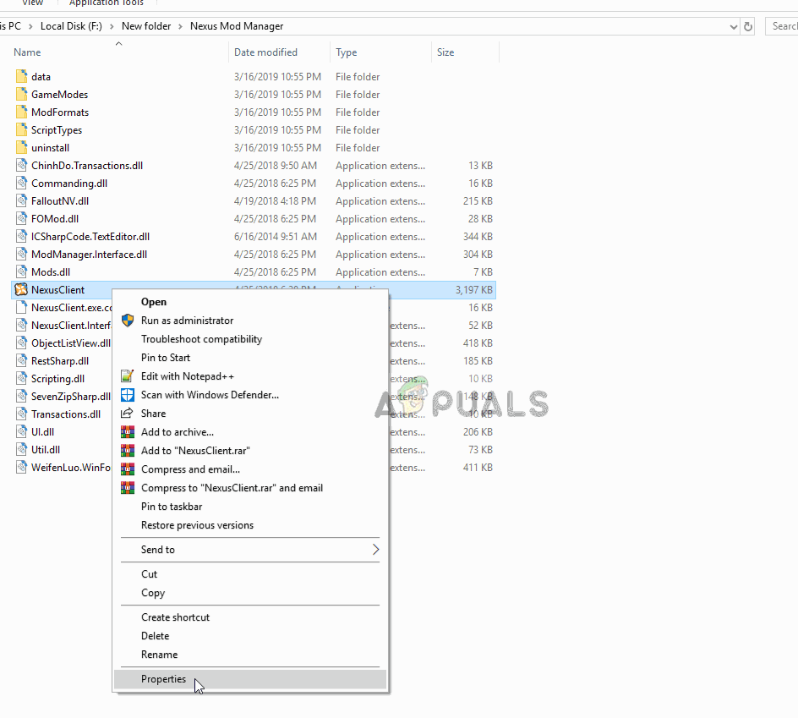Click the NexusClient application icon
The width and height of the screenshot is (798, 718).
click(x=20, y=289)
